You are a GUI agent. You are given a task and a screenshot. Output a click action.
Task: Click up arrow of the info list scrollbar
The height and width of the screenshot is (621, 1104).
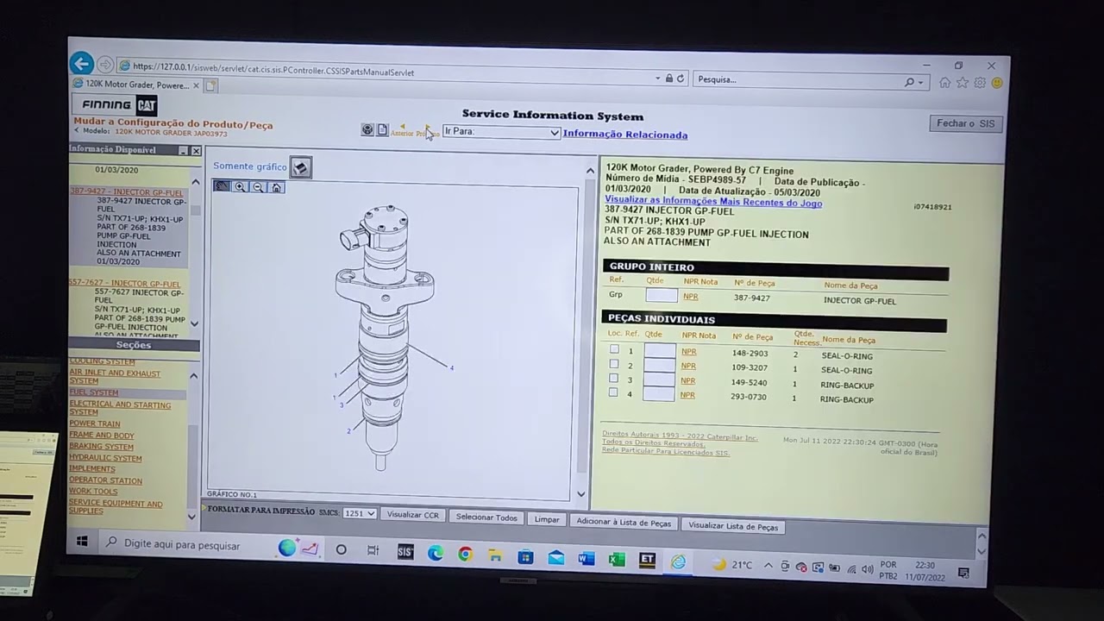[x=195, y=183]
